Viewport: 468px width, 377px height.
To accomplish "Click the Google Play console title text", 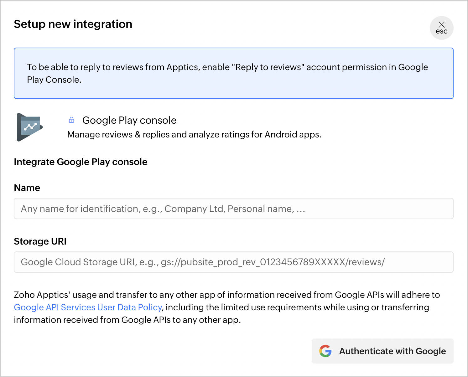I will (x=129, y=120).
